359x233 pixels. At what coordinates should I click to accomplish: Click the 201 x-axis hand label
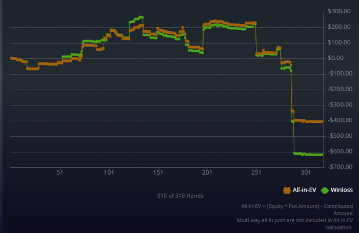[x=207, y=173]
